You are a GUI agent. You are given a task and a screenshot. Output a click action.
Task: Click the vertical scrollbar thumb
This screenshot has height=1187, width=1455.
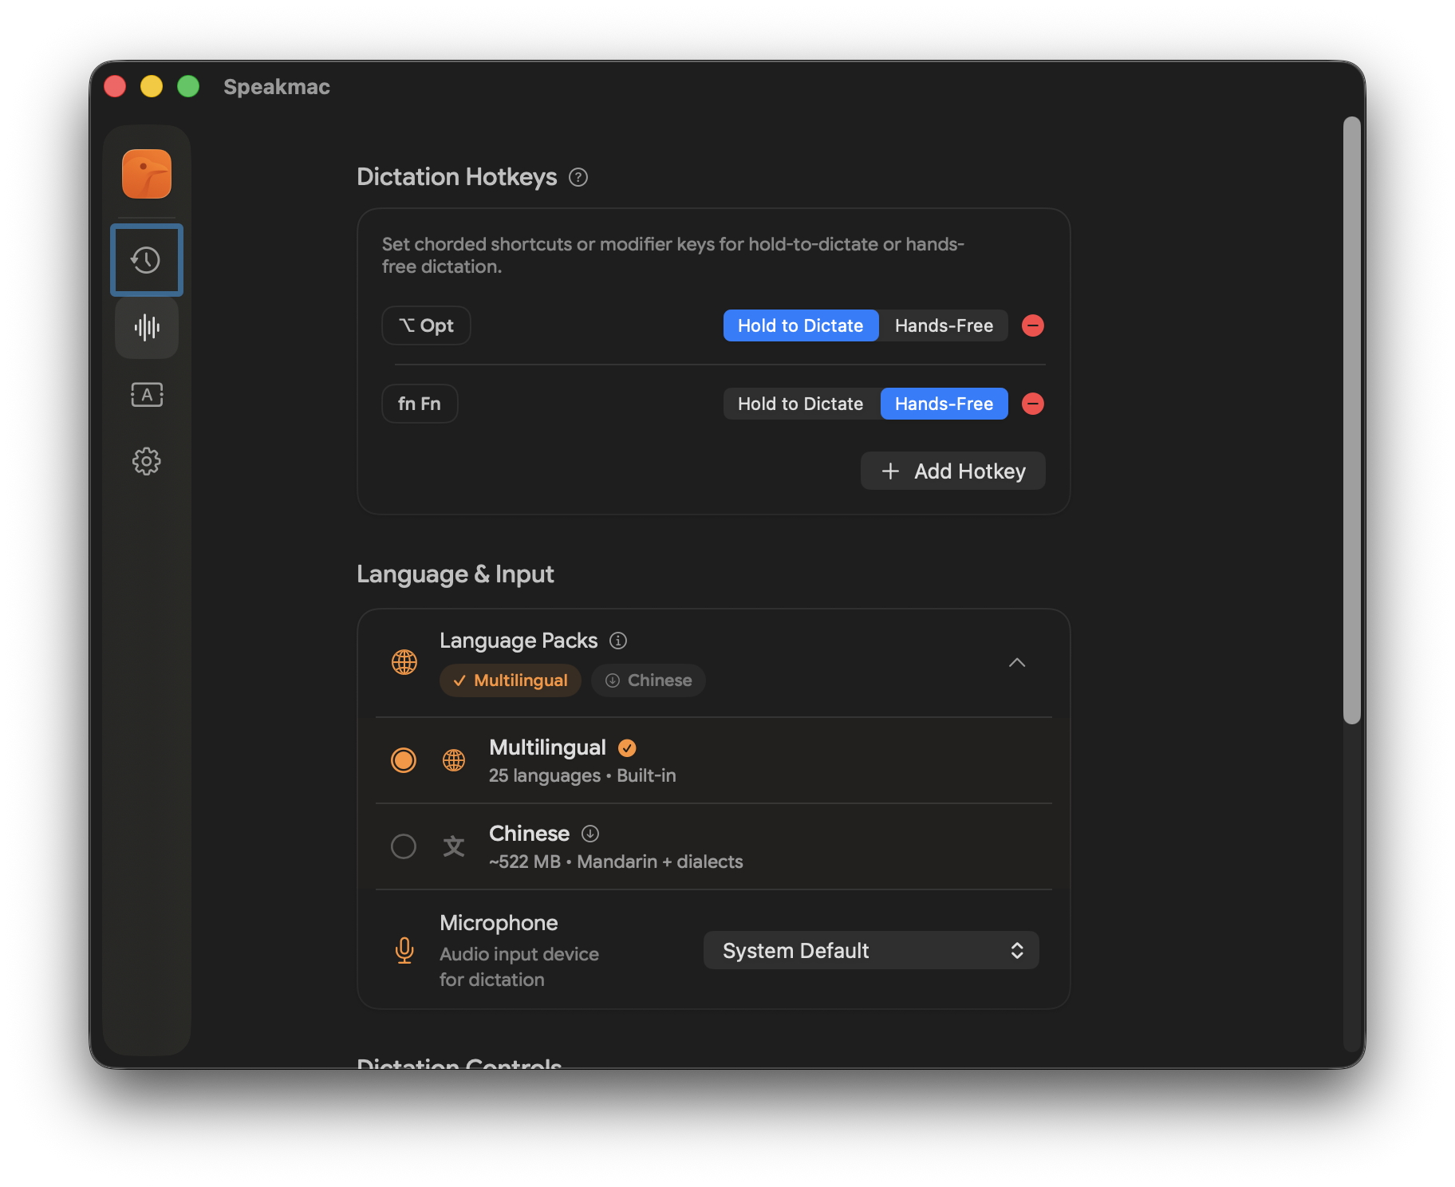(1351, 420)
